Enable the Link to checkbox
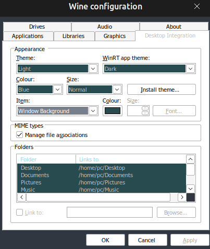 click(x=19, y=213)
